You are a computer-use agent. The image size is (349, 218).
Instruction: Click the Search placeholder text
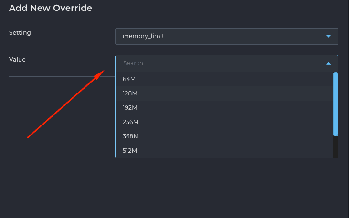pos(133,63)
